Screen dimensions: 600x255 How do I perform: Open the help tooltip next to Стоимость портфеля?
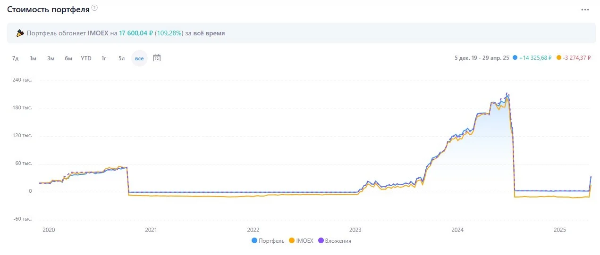(x=95, y=8)
